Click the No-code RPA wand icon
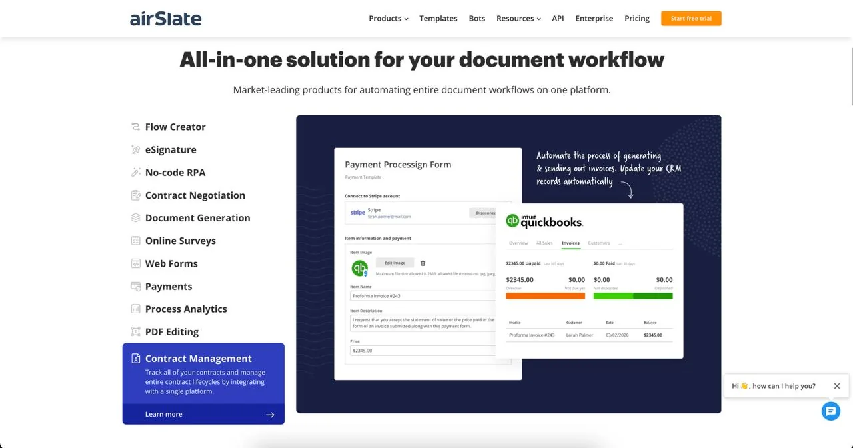 point(135,172)
